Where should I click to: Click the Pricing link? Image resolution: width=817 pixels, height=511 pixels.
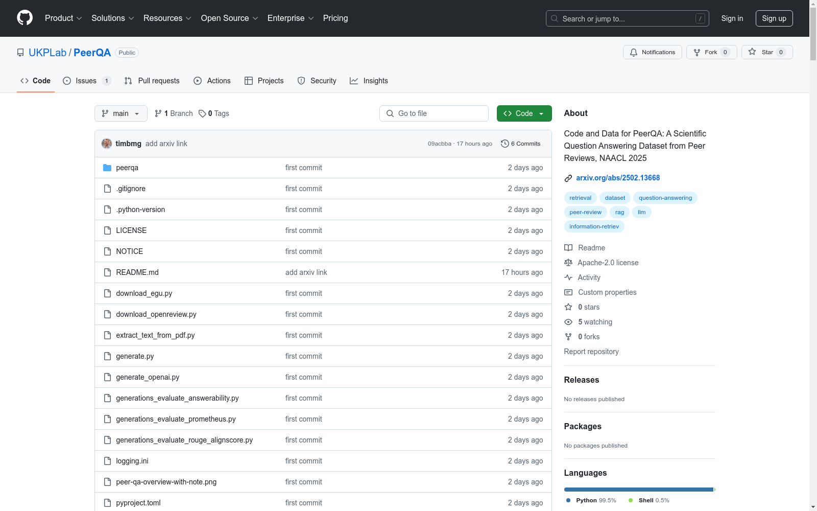click(x=335, y=18)
